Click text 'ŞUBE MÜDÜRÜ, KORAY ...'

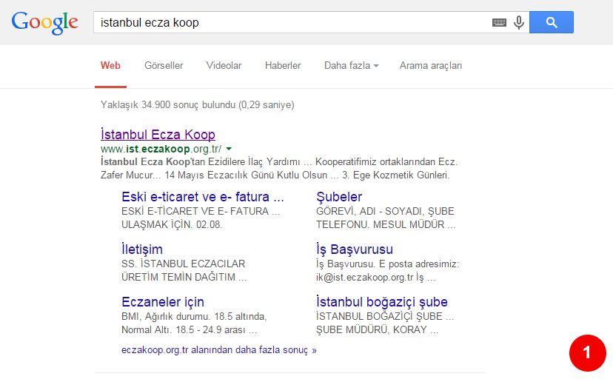(378, 329)
